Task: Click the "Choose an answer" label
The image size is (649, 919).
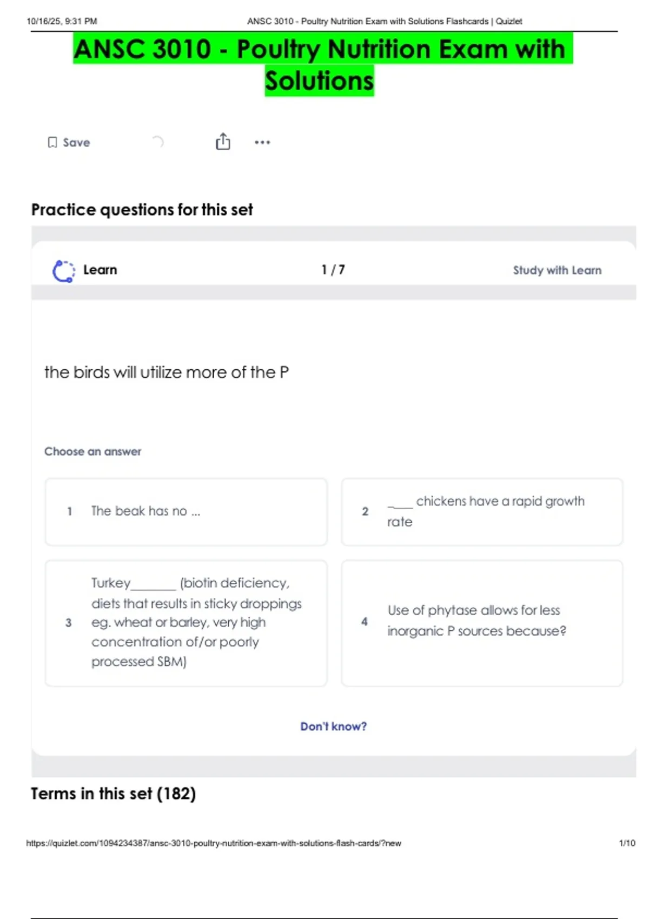Action: 92,451
